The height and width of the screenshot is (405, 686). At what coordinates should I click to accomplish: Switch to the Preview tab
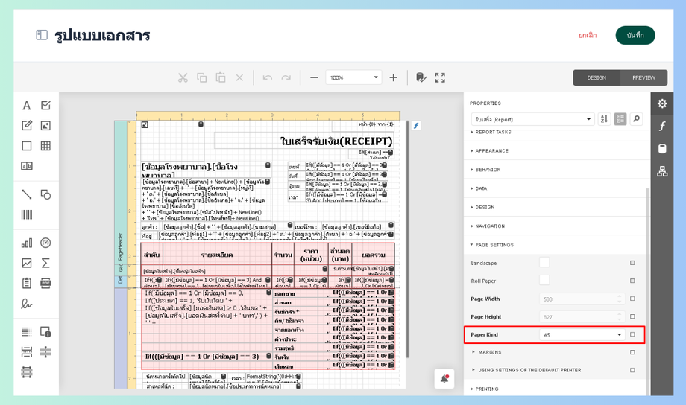(643, 77)
